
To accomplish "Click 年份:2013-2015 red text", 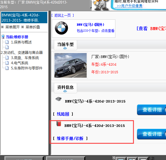I will click(x=104, y=72).
